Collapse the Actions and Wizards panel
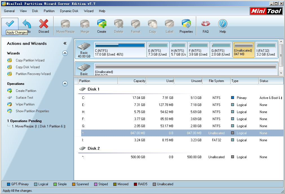This screenshot has height=194, width=285. [65, 43]
